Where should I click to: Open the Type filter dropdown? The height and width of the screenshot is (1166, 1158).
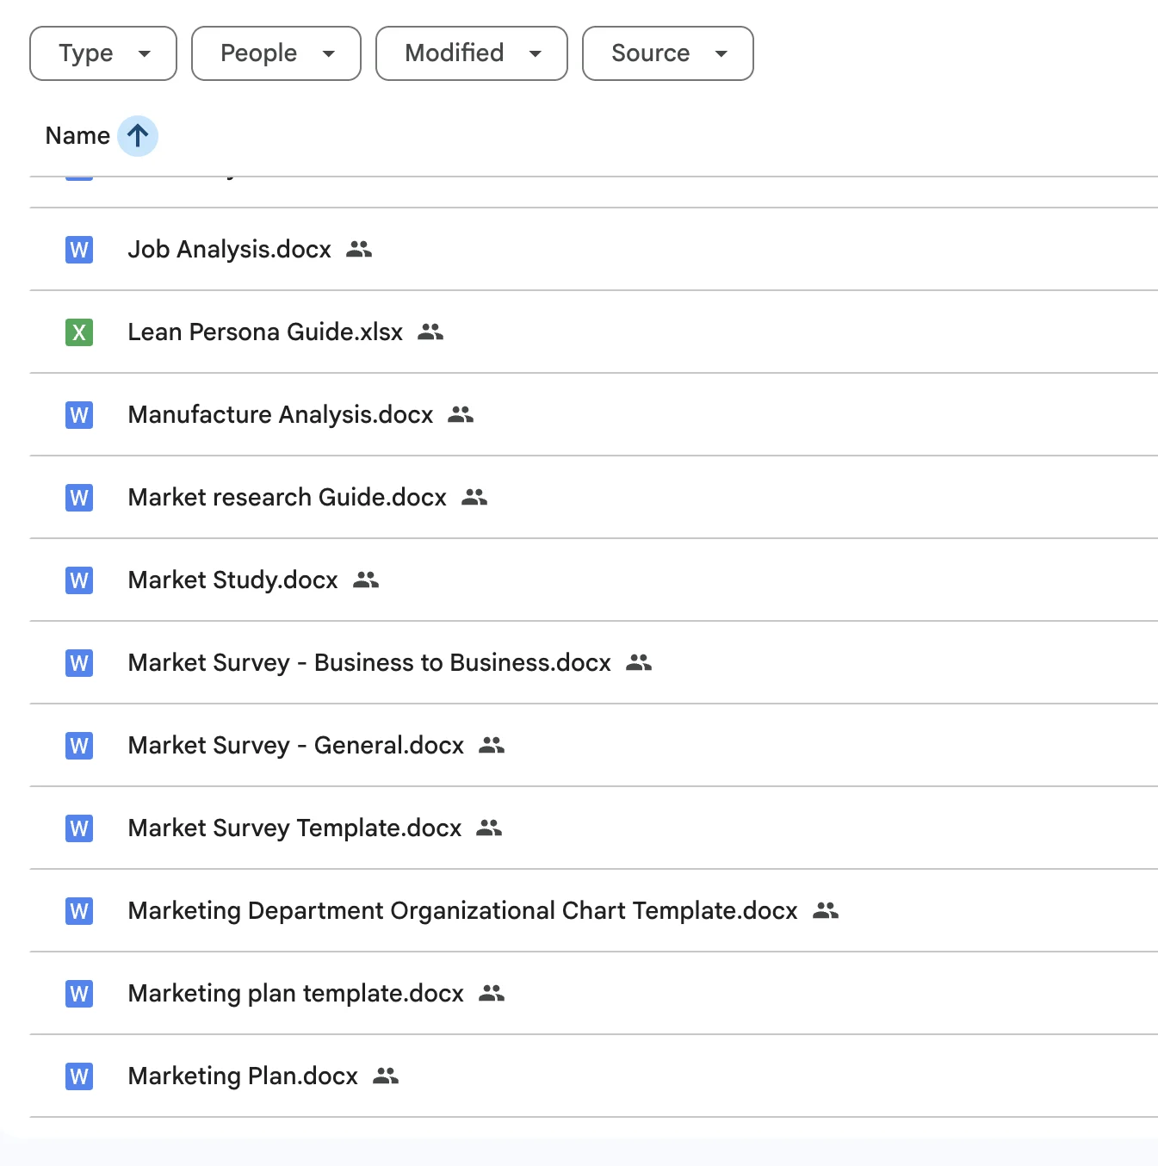click(103, 53)
